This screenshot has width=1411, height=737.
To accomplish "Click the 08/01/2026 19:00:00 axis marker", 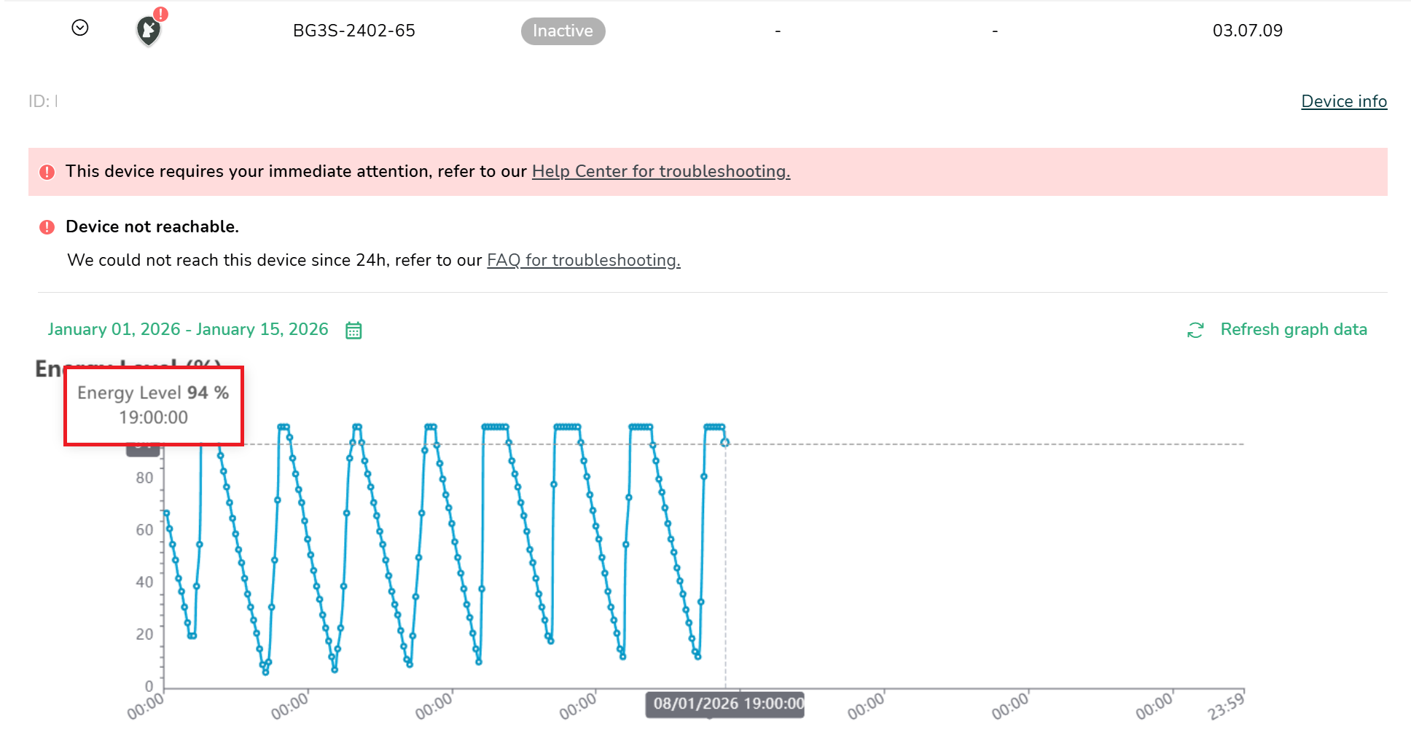I will click(x=727, y=703).
